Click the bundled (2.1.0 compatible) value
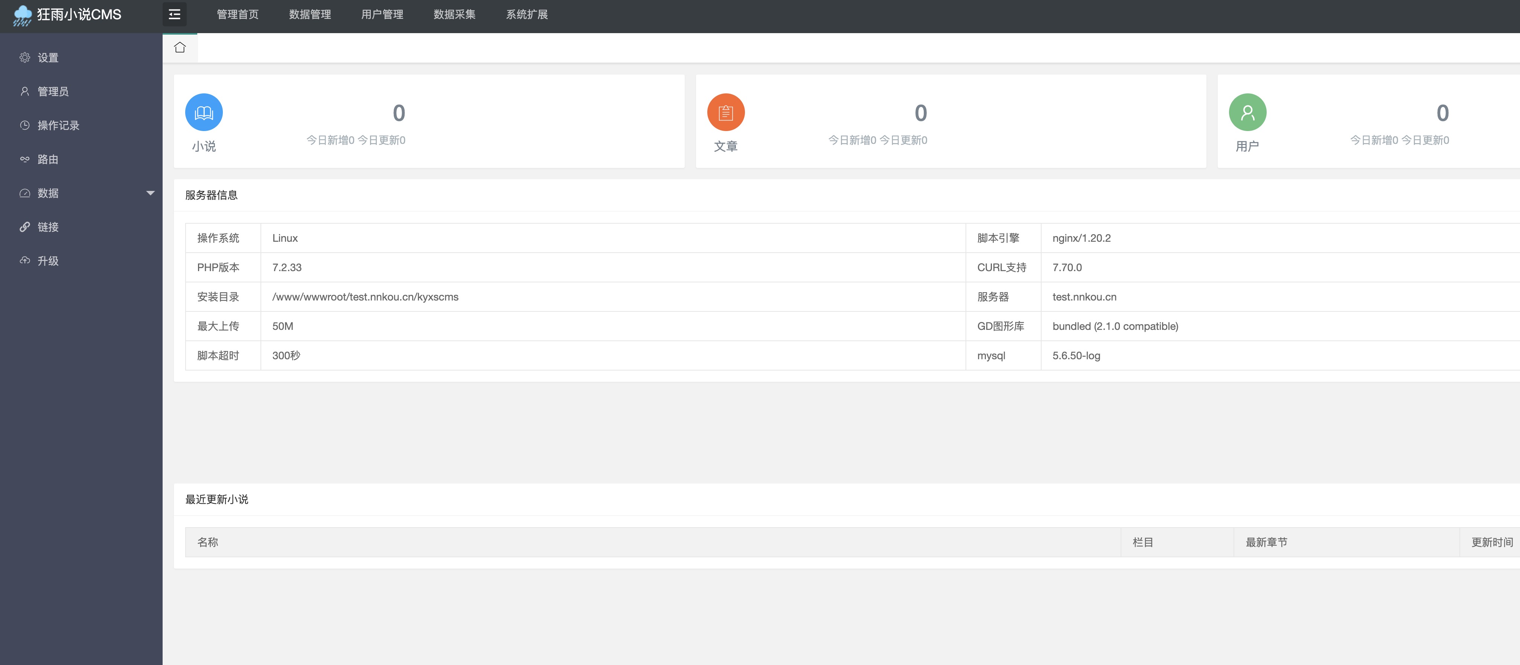The image size is (1520, 665). (x=1115, y=326)
